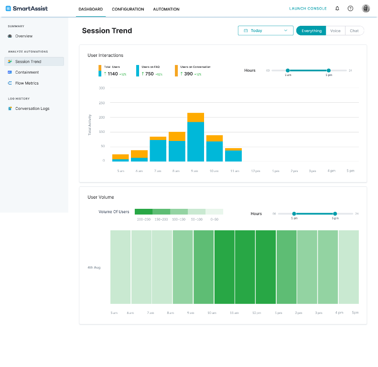
Task: Click the SmartAssist brand name
Action: click(30, 9)
